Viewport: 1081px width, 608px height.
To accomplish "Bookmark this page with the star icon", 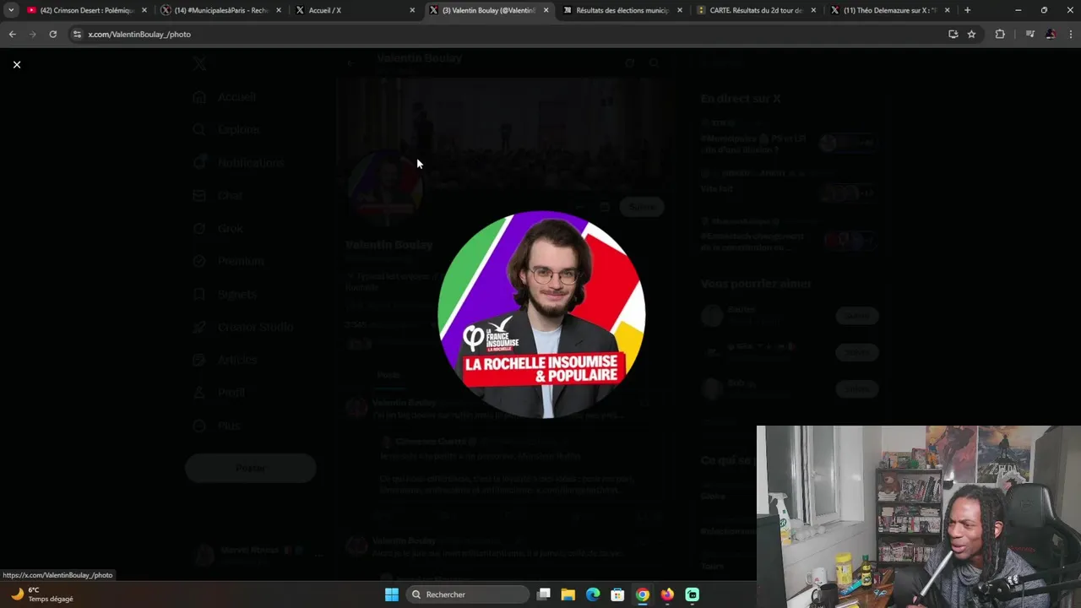I will (x=971, y=34).
